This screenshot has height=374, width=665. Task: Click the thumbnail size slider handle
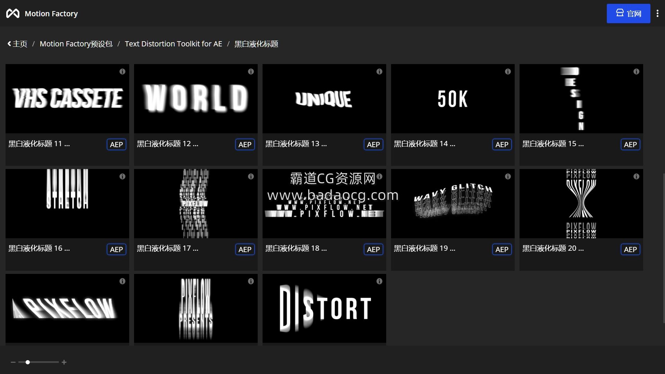[x=28, y=362]
